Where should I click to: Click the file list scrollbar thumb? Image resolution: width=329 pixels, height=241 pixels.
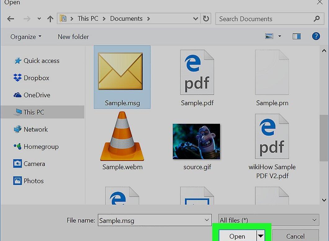[324, 138]
